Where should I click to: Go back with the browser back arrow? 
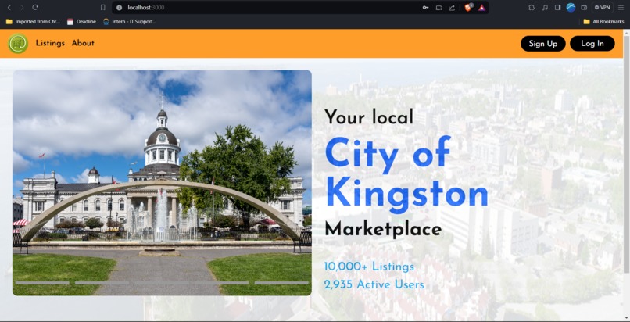click(x=9, y=7)
